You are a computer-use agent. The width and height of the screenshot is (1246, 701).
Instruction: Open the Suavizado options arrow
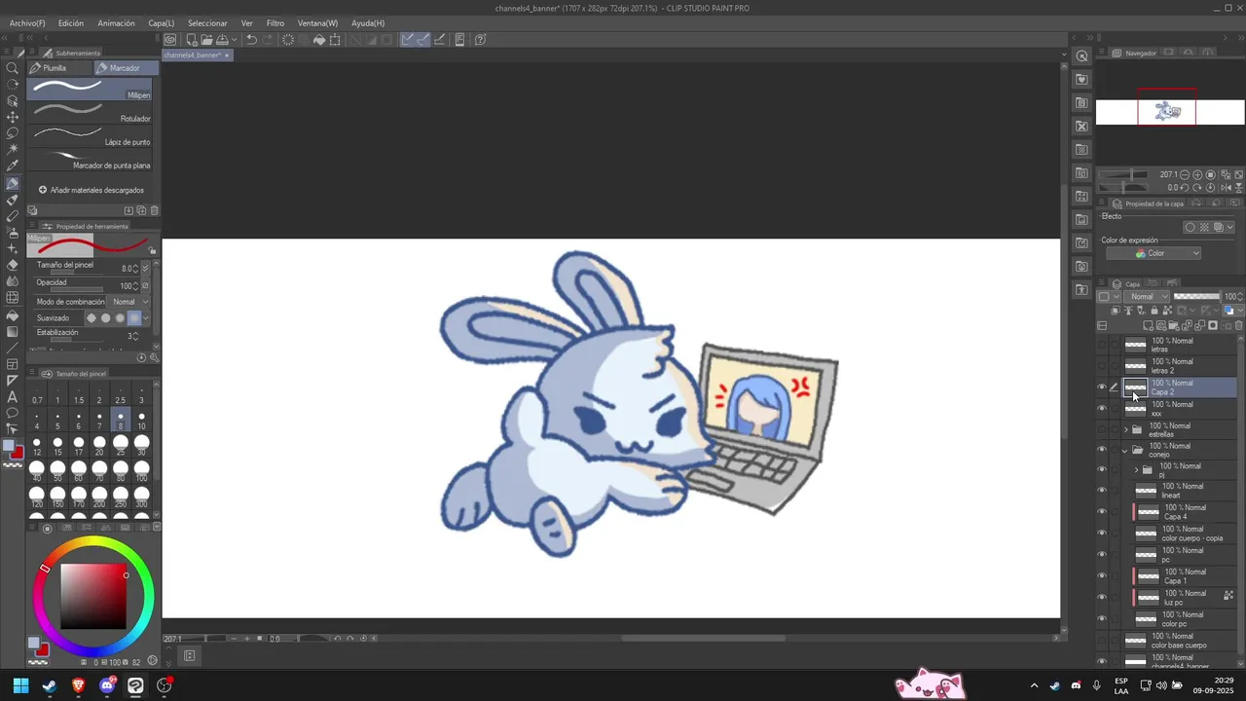[x=146, y=318]
